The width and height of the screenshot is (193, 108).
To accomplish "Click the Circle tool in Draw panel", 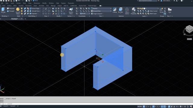I will pos(49,11).
